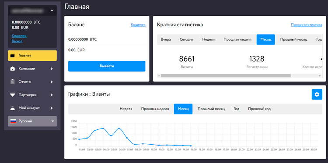The image size is (328, 163).
Task: Click the Графики : Визиты heading
Action: point(89,94)
